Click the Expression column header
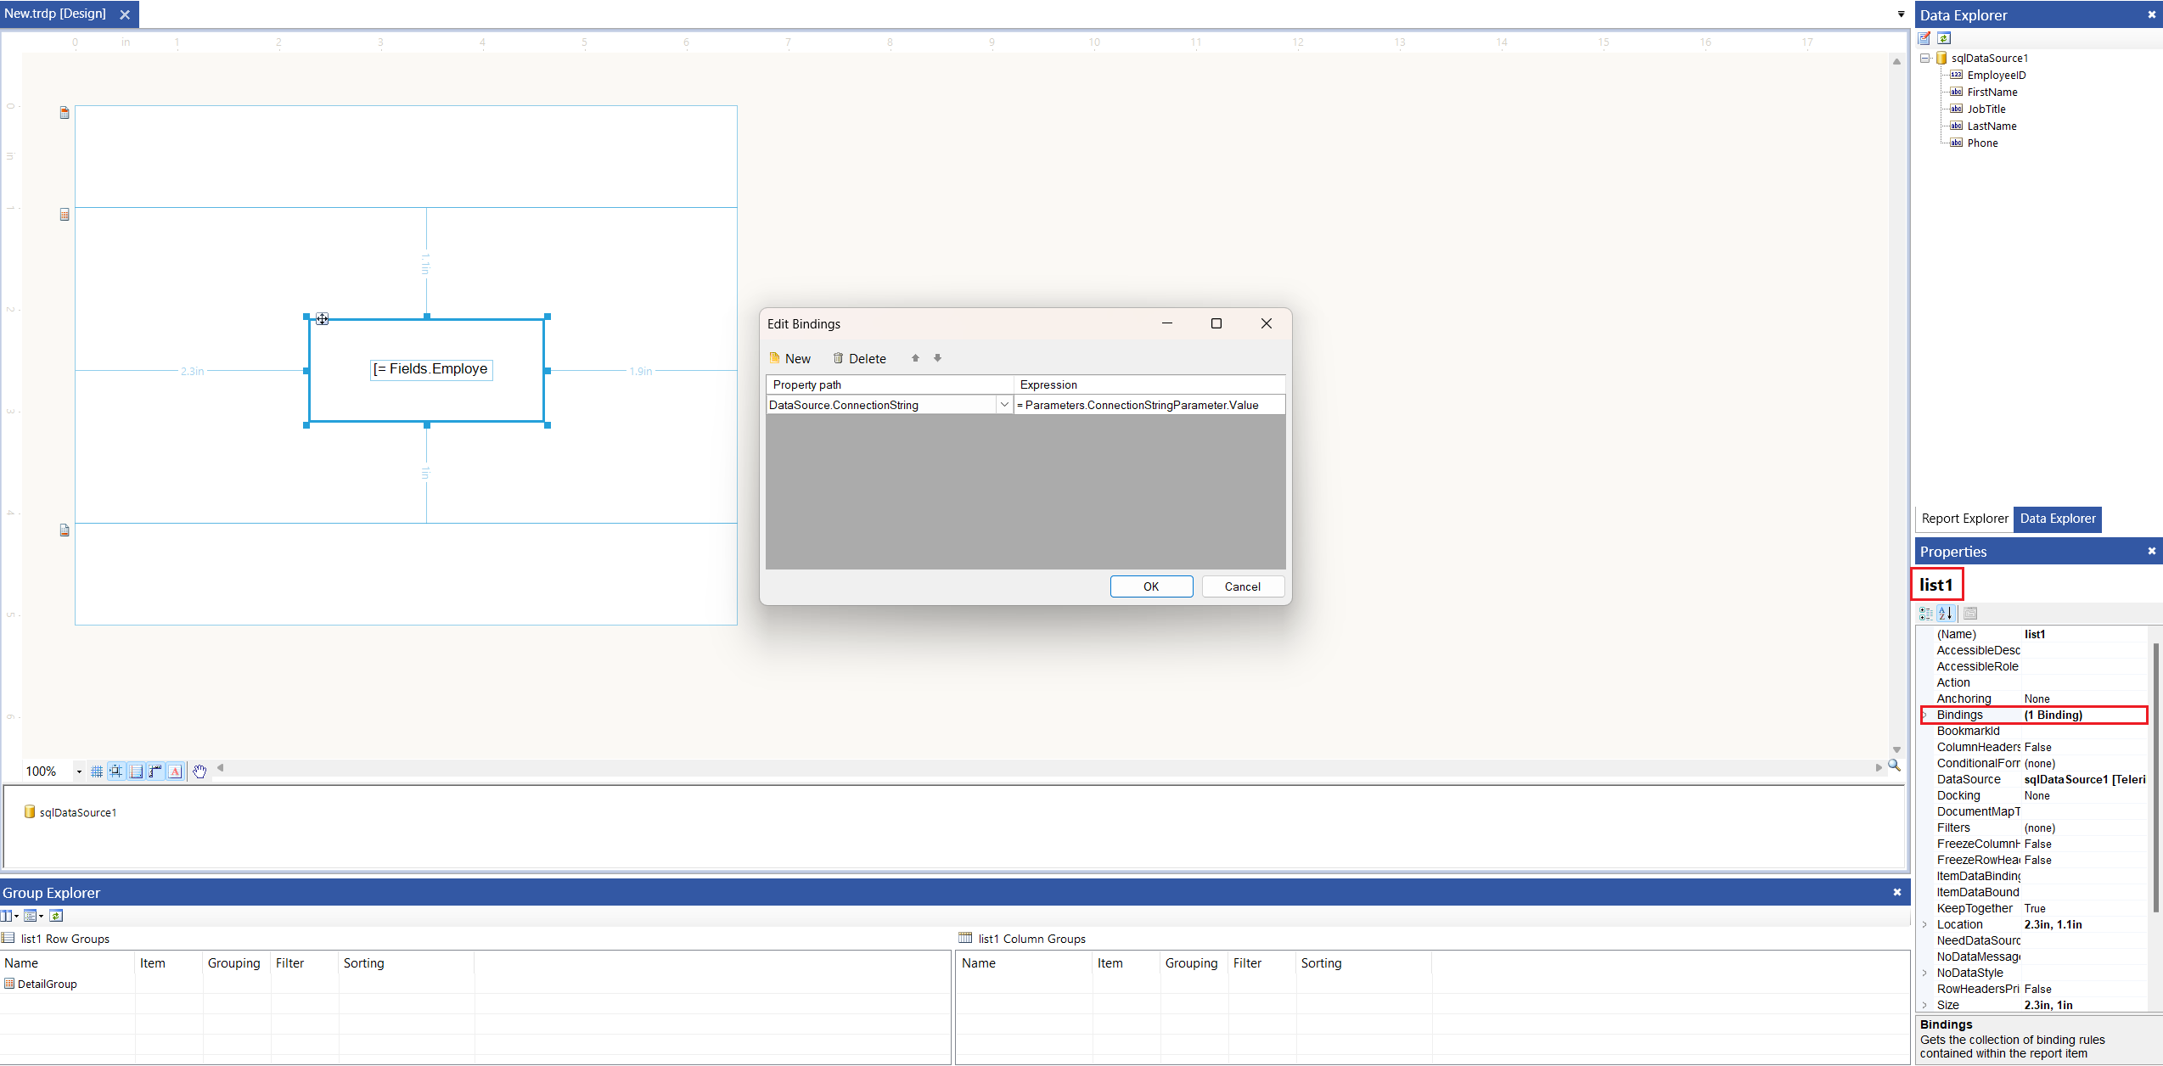 [x=1149, y=384]
